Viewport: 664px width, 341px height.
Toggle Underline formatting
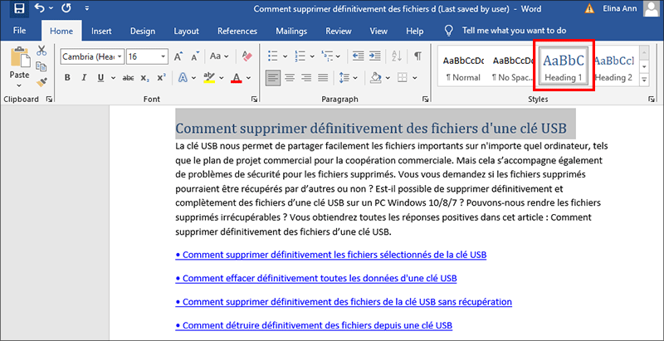pos(100,78)
